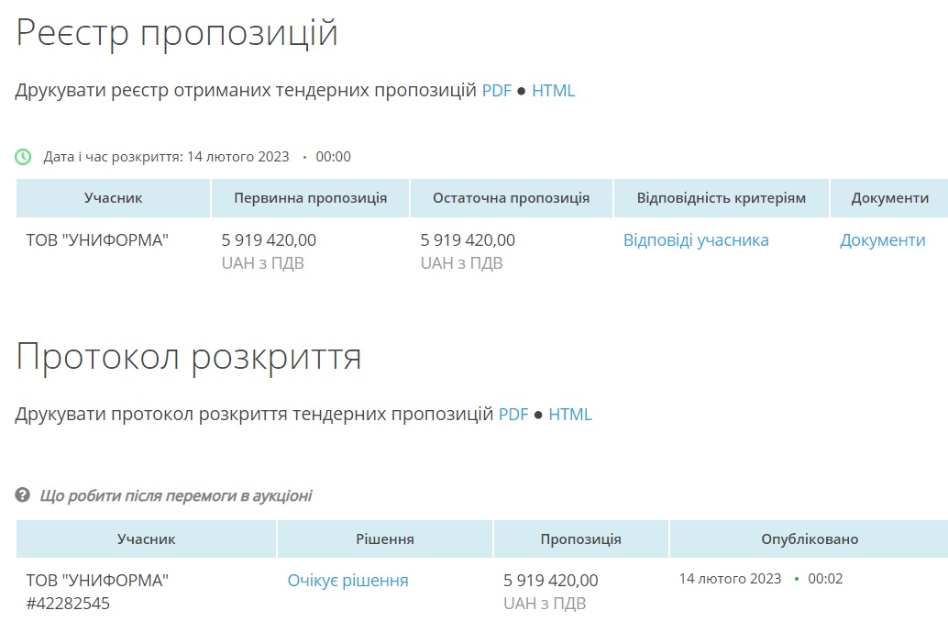
Task: Click 'Документи' column header
Action: pos(890,198)
